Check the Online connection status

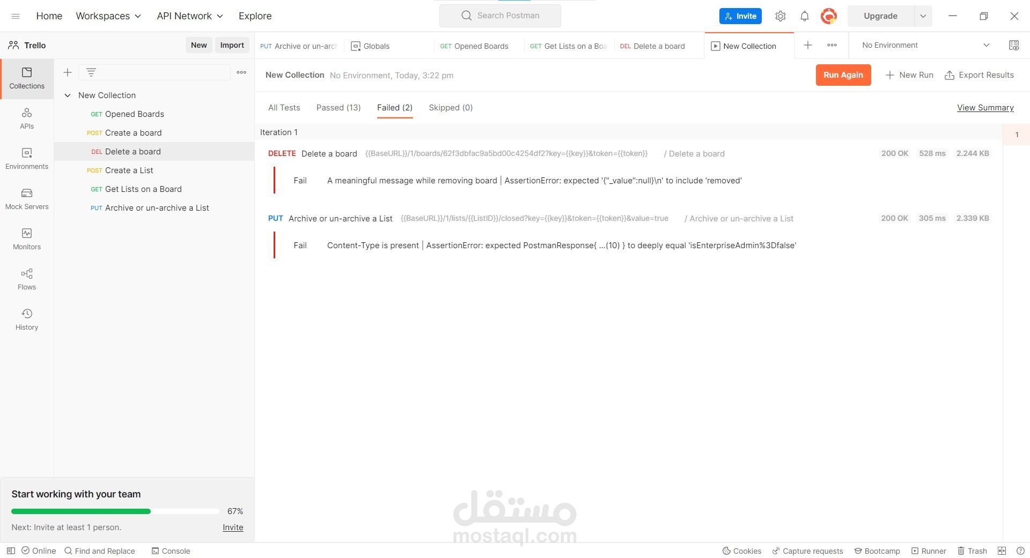click(x=39, y=550)
